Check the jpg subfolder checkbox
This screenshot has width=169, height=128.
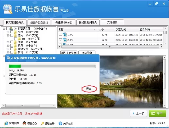[x=16, y=39]
